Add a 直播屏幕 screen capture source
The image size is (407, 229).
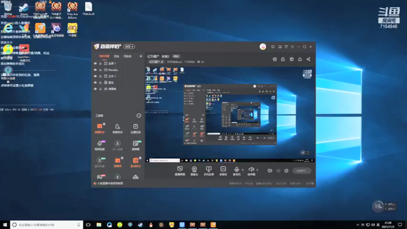click(180, 171)
